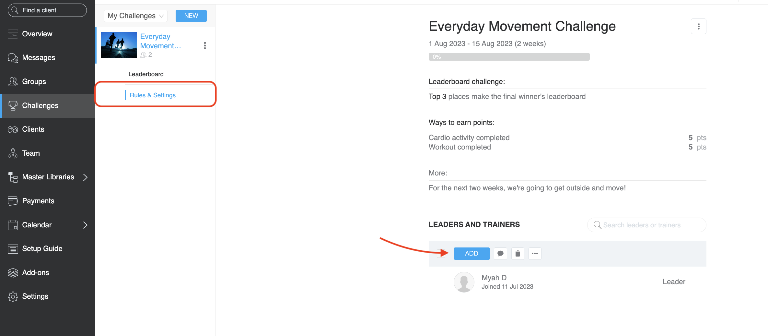The height and width of the screenshot is (336, 768).
Task: Click the NEW challenge button
Action: 191,16
